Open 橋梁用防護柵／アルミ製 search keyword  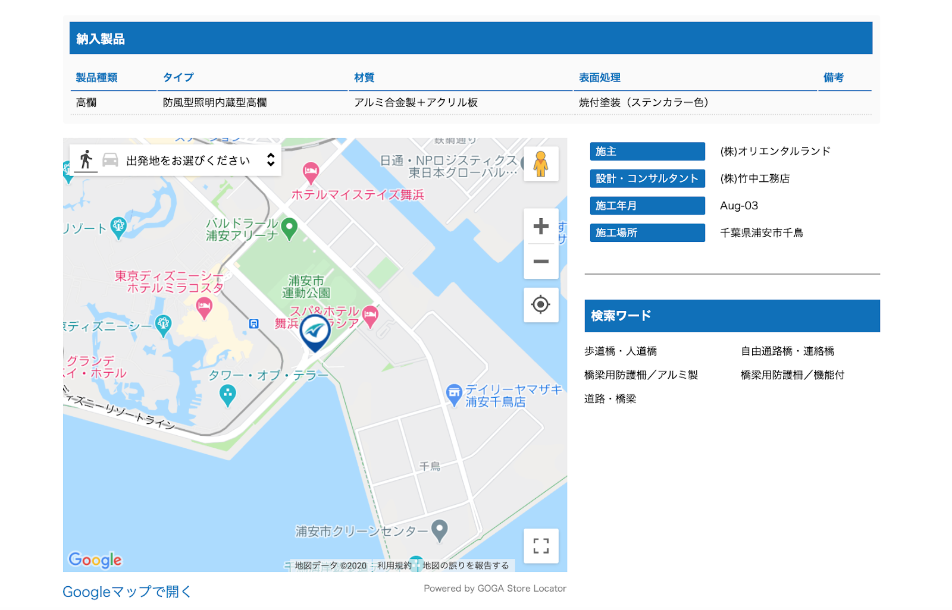click(x=641, y=375)
